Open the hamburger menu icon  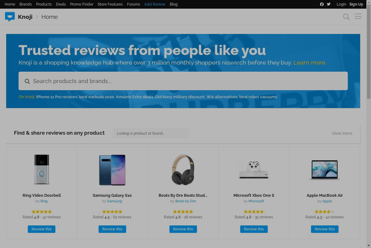(358, 16)
